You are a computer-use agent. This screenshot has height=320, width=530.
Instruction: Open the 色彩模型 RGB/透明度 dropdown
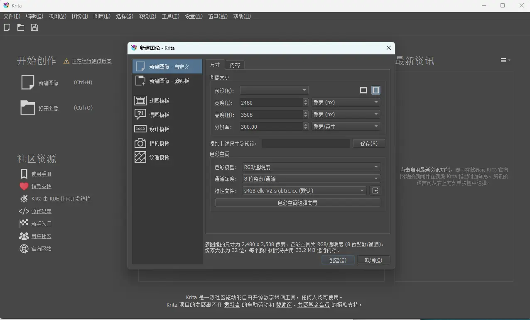[x=311, y=167]
